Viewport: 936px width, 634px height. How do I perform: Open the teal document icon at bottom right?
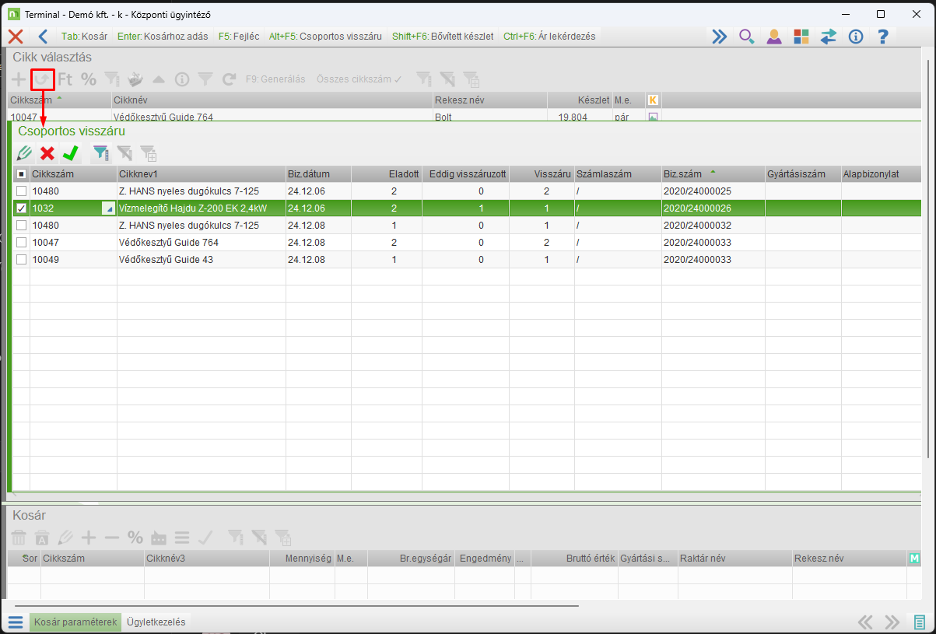coord(919,622)
